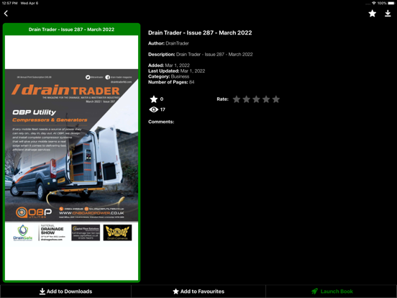Tap the green cover title banner
The image size is (397, 298).
[x=72, y=30]
